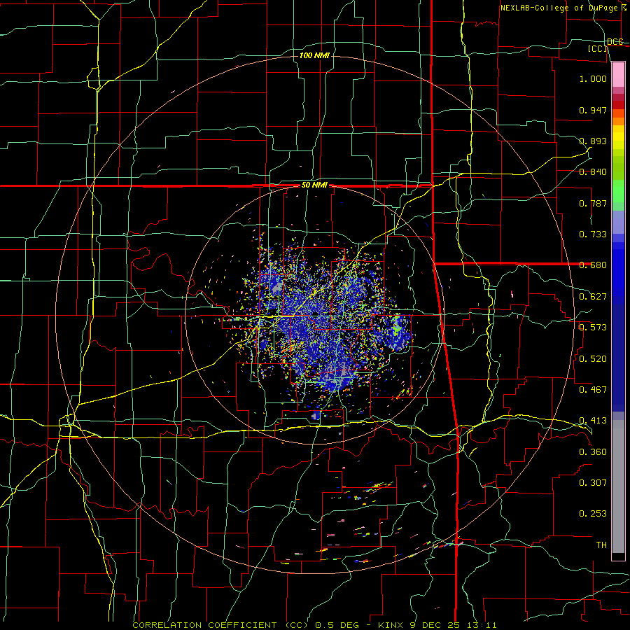Click the 0.467 value on the color scale

[x=593, y=390]
